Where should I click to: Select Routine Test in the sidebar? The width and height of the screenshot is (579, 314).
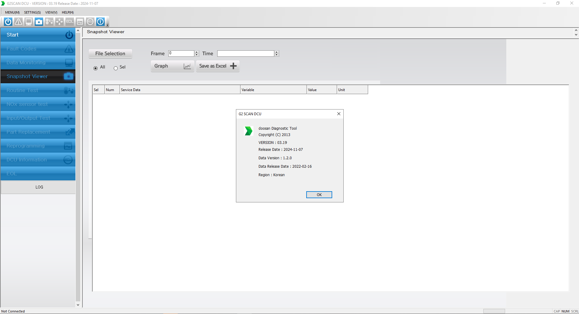[x=38, y=90]
